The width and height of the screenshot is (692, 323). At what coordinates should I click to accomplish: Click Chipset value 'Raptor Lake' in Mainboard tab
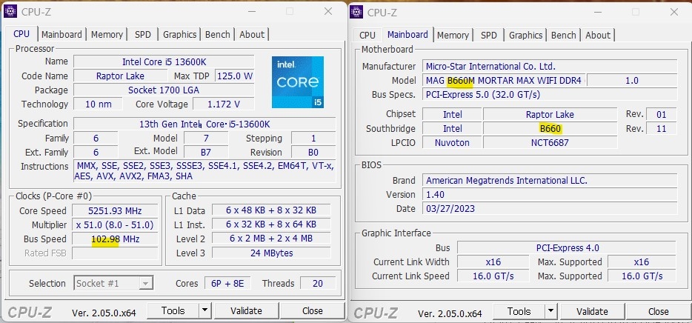(550, 115)
